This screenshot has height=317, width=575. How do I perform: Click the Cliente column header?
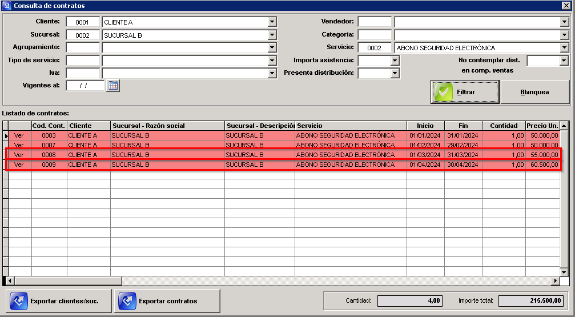pos(89,126)
